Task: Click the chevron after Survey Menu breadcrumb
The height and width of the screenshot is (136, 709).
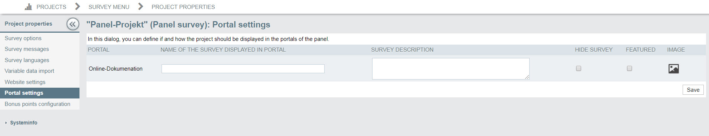Action: [140, 6]
